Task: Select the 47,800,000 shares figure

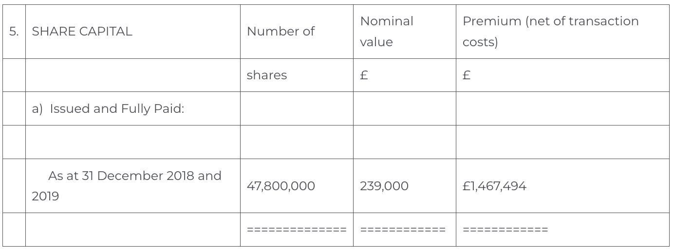Action: [x=281, y=186]
